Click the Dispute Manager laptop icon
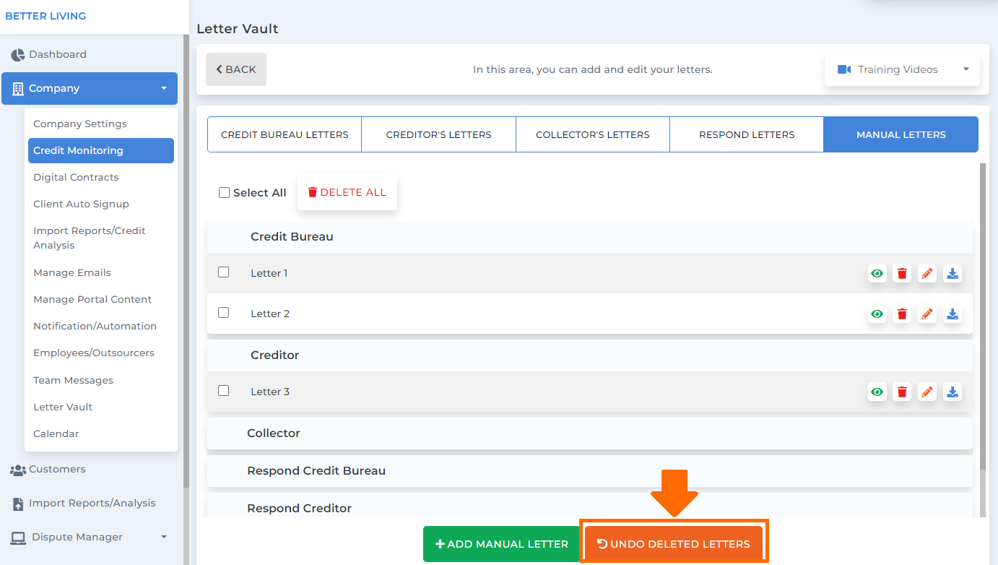Viewport: 998px width, 565px height. (18, 538)
